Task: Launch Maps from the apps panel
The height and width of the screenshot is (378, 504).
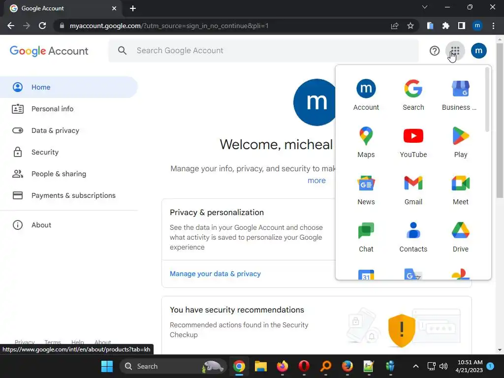Action: pyautogui.click(x=366, y=142)
